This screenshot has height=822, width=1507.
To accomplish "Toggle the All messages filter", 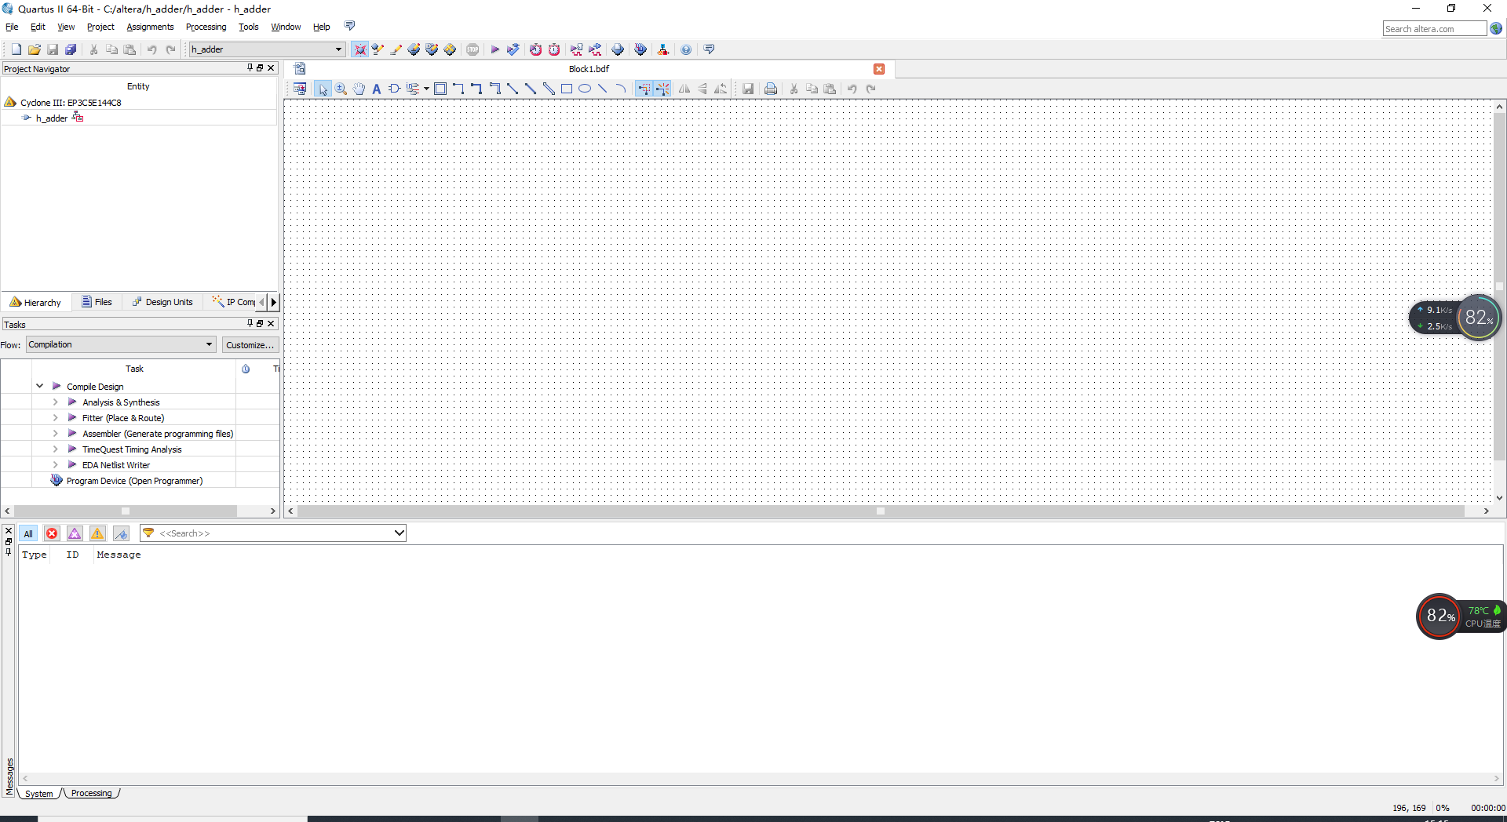I will tap(28, 533).
